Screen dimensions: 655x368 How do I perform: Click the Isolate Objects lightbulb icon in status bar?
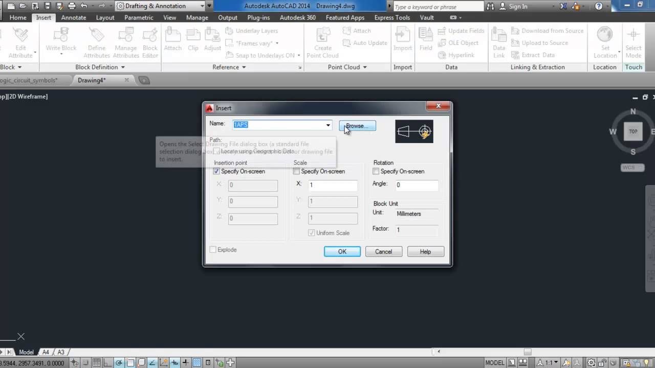[646, 363]
